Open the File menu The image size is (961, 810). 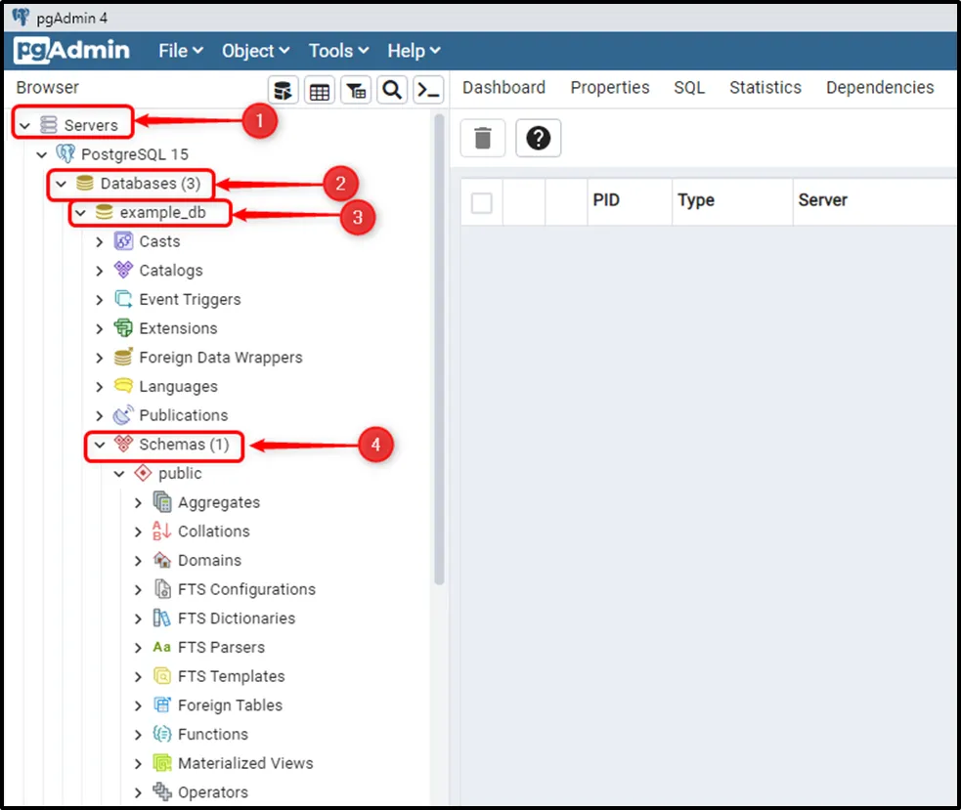coord(180,51)
